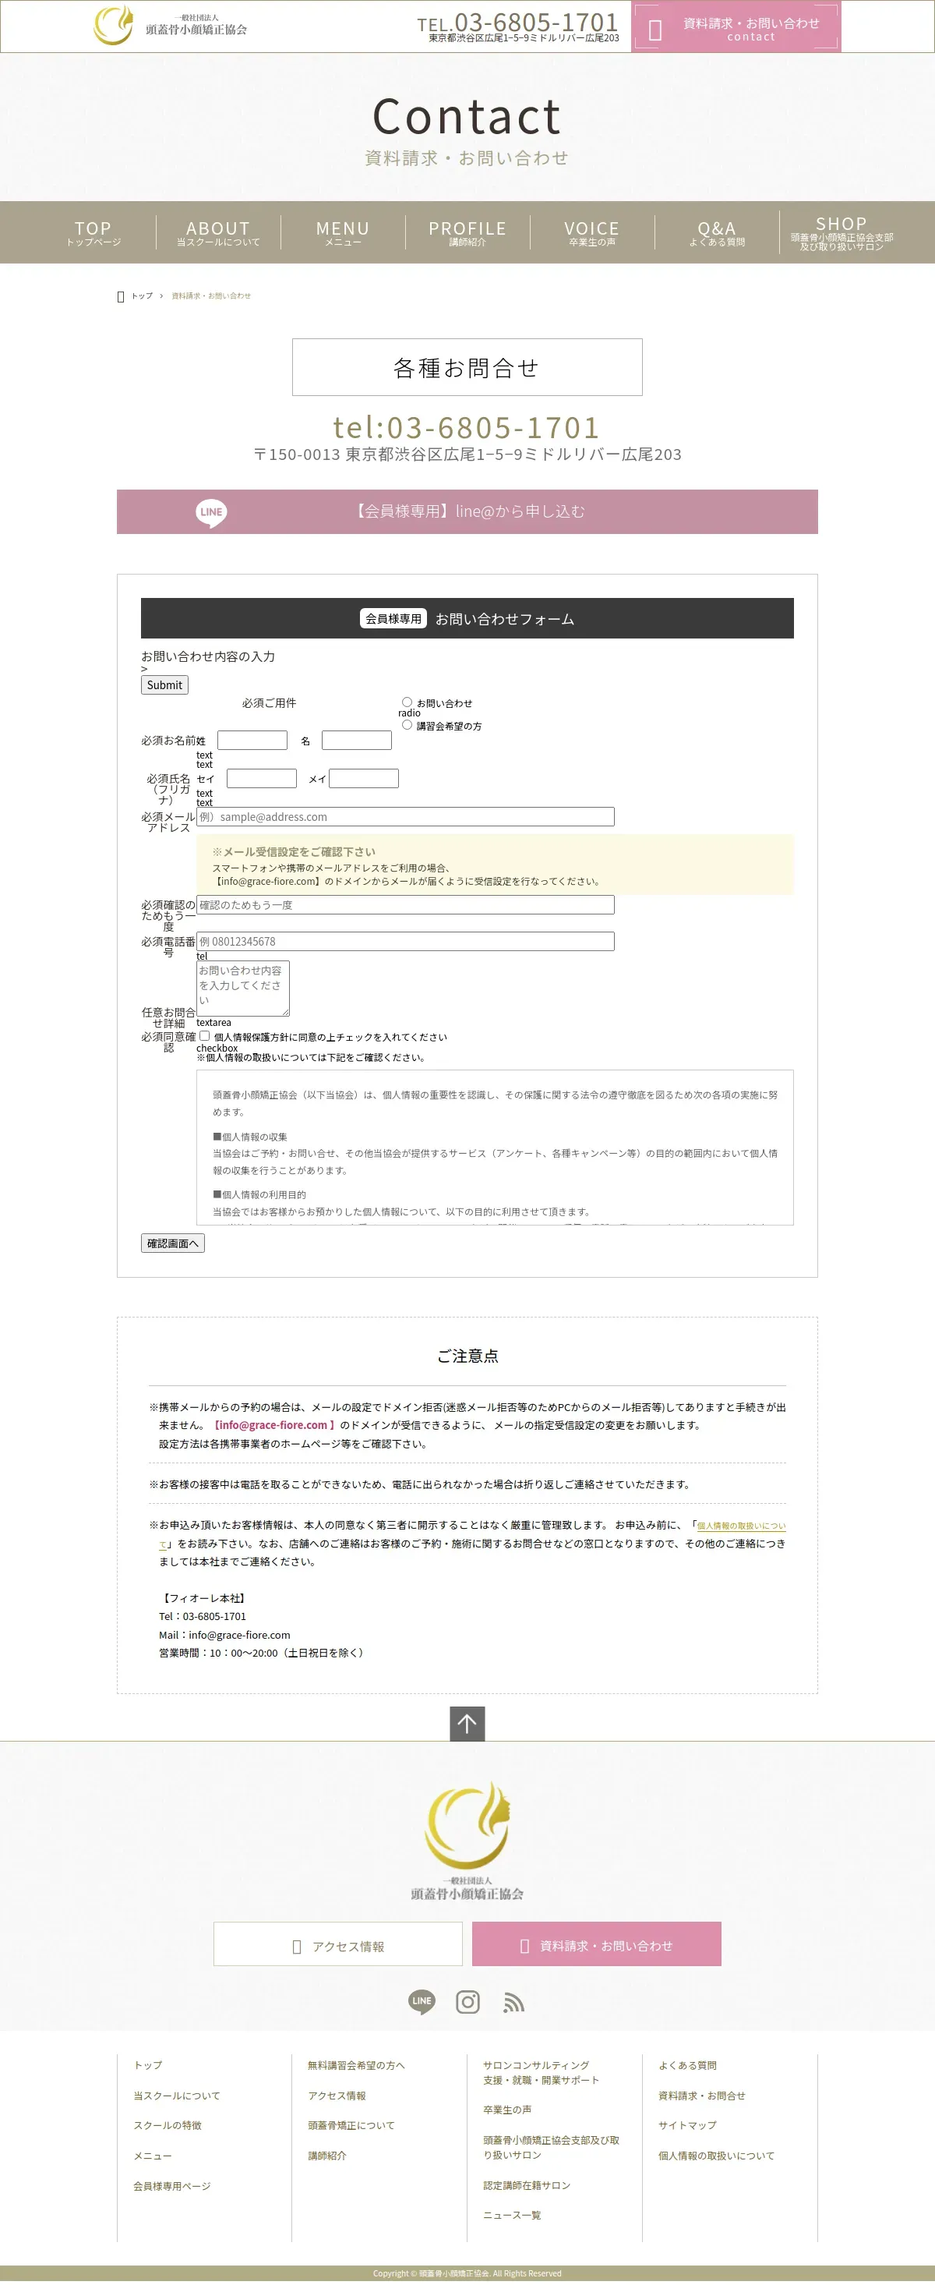This screenshot has height=2285, width=935.
Task: Click the back-to-top arrow button
Action: 467,1724
